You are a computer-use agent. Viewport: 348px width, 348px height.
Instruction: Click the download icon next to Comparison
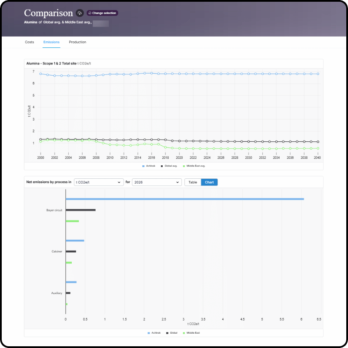pos(80,13)
